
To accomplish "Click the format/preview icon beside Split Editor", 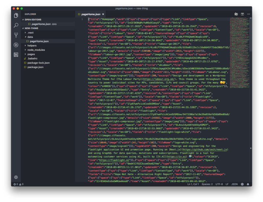I will coord(236,14).
